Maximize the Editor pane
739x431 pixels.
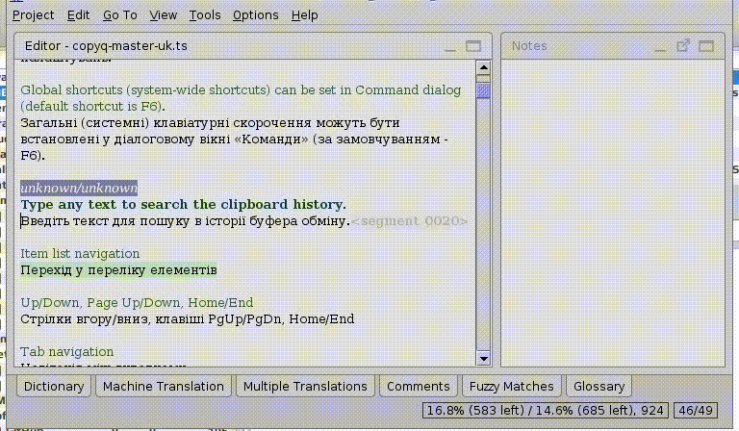(473, 46)
